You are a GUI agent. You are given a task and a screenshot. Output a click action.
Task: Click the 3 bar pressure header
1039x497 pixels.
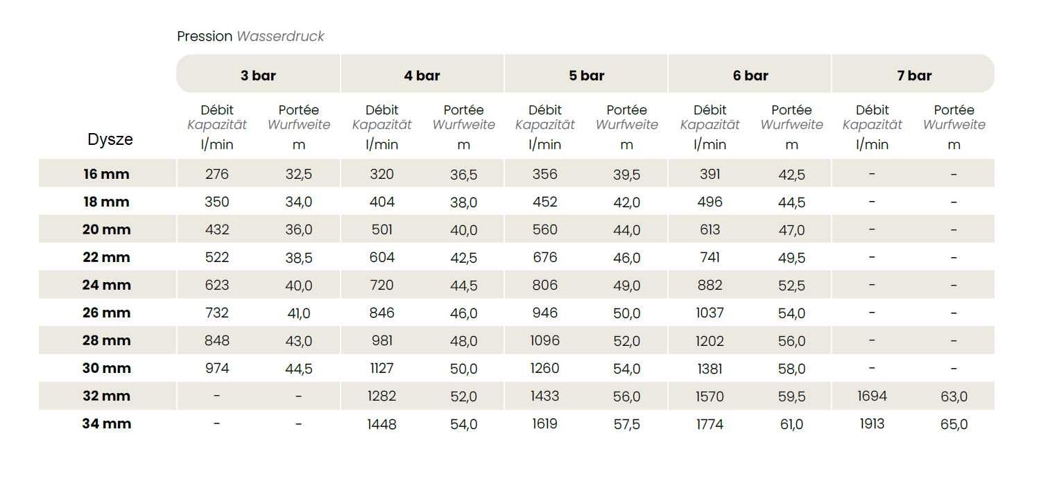[258, 76]
